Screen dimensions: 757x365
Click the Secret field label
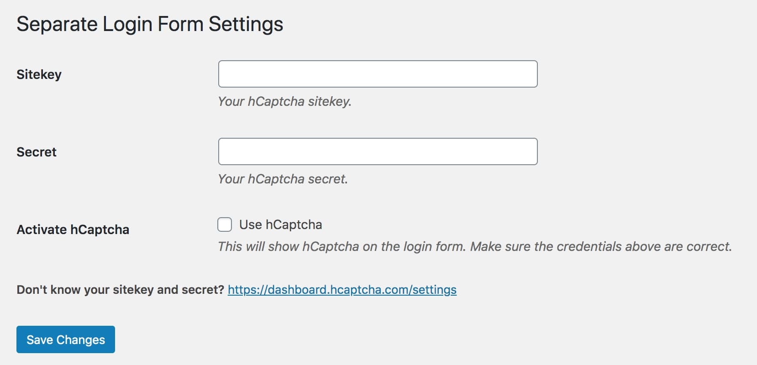pyautogui.click(x=36, y=151)
